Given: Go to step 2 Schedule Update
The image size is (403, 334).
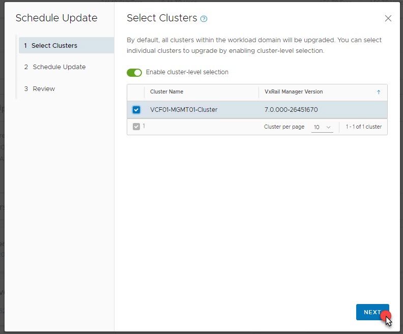Looking at the screenshot, I should 59,67.
